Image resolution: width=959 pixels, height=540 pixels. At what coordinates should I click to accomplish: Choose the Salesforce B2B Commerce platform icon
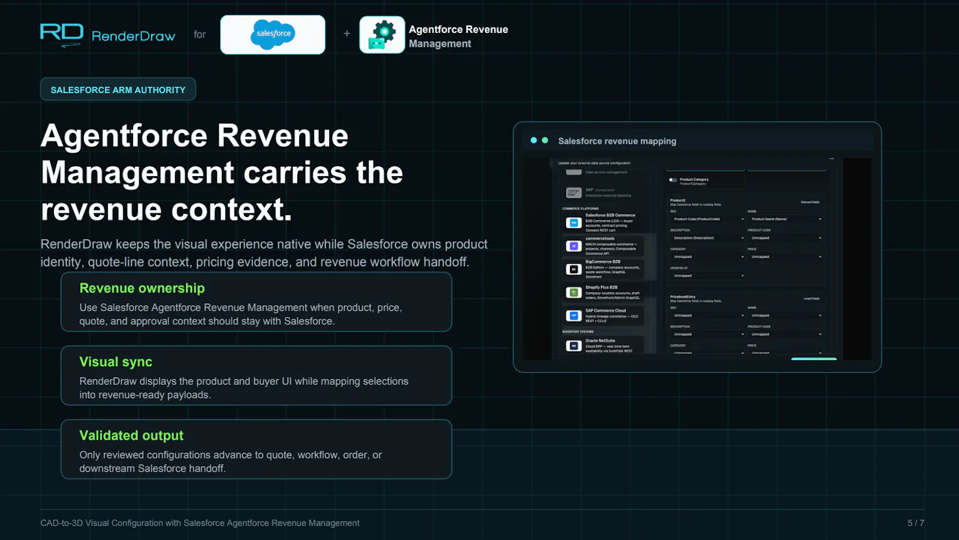click(x=574, y=223)
